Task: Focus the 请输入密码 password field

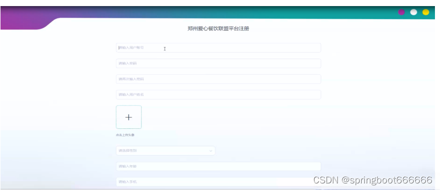Action: 218,64
